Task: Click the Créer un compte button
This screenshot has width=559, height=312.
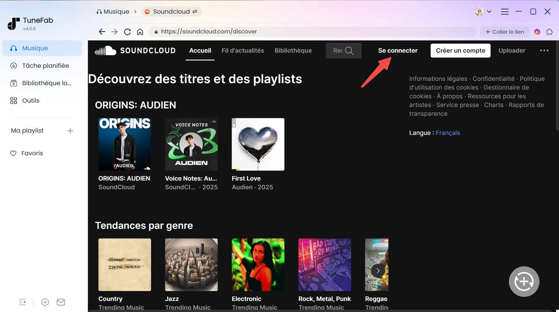Action: pos(460,50)
